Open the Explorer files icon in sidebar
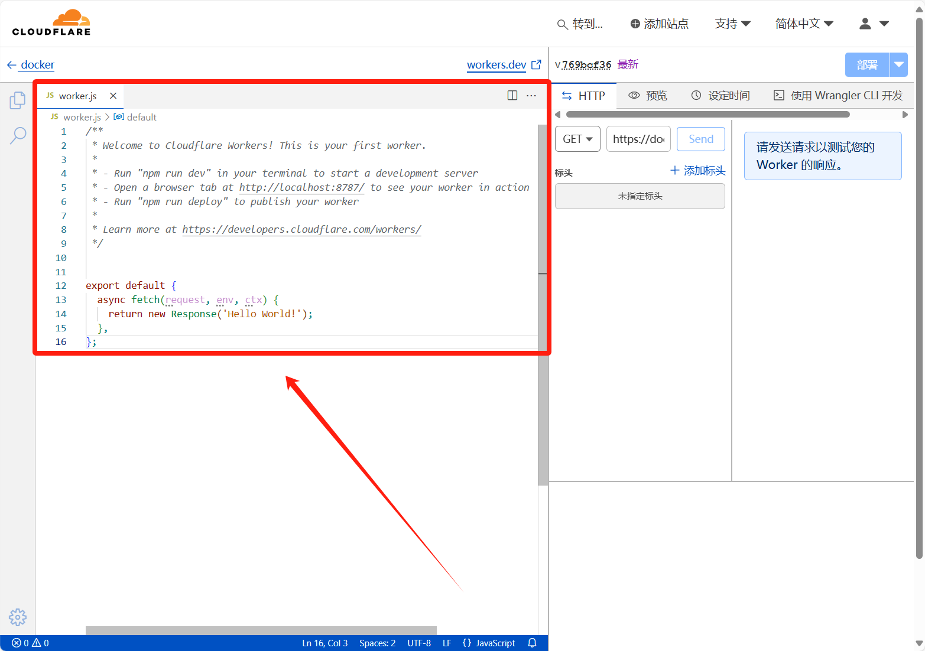Screen dimensions: 925x651 tap(18, 100)
